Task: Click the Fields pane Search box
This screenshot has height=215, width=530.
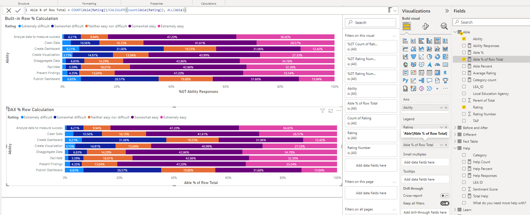Action: 491,22
